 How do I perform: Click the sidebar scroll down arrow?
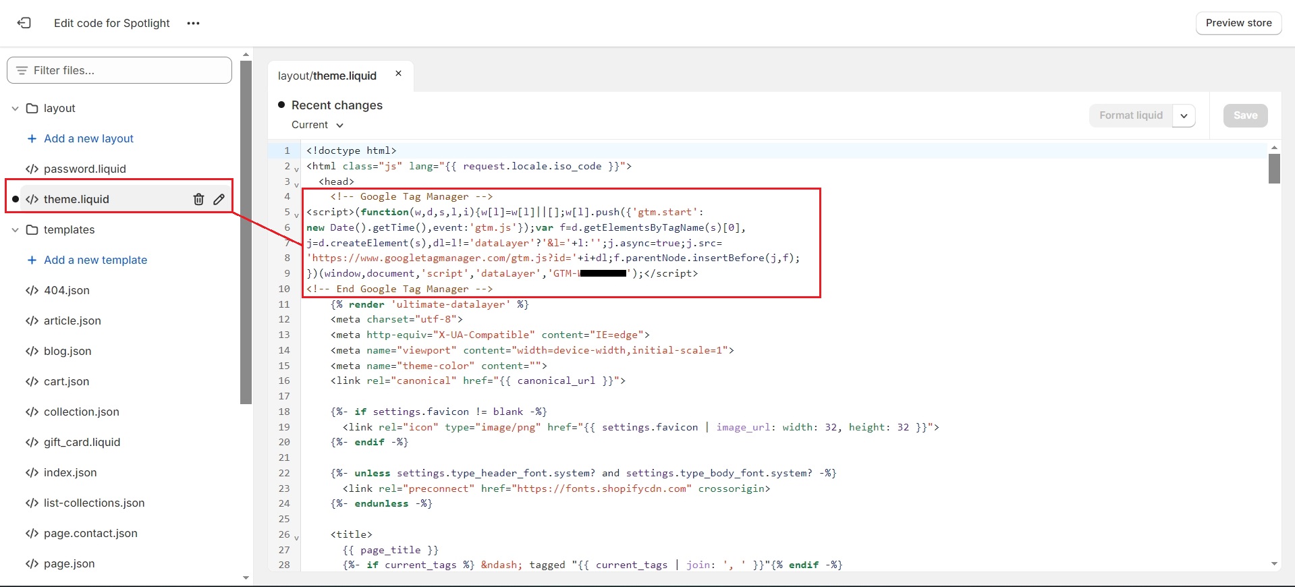pos(246,578)
